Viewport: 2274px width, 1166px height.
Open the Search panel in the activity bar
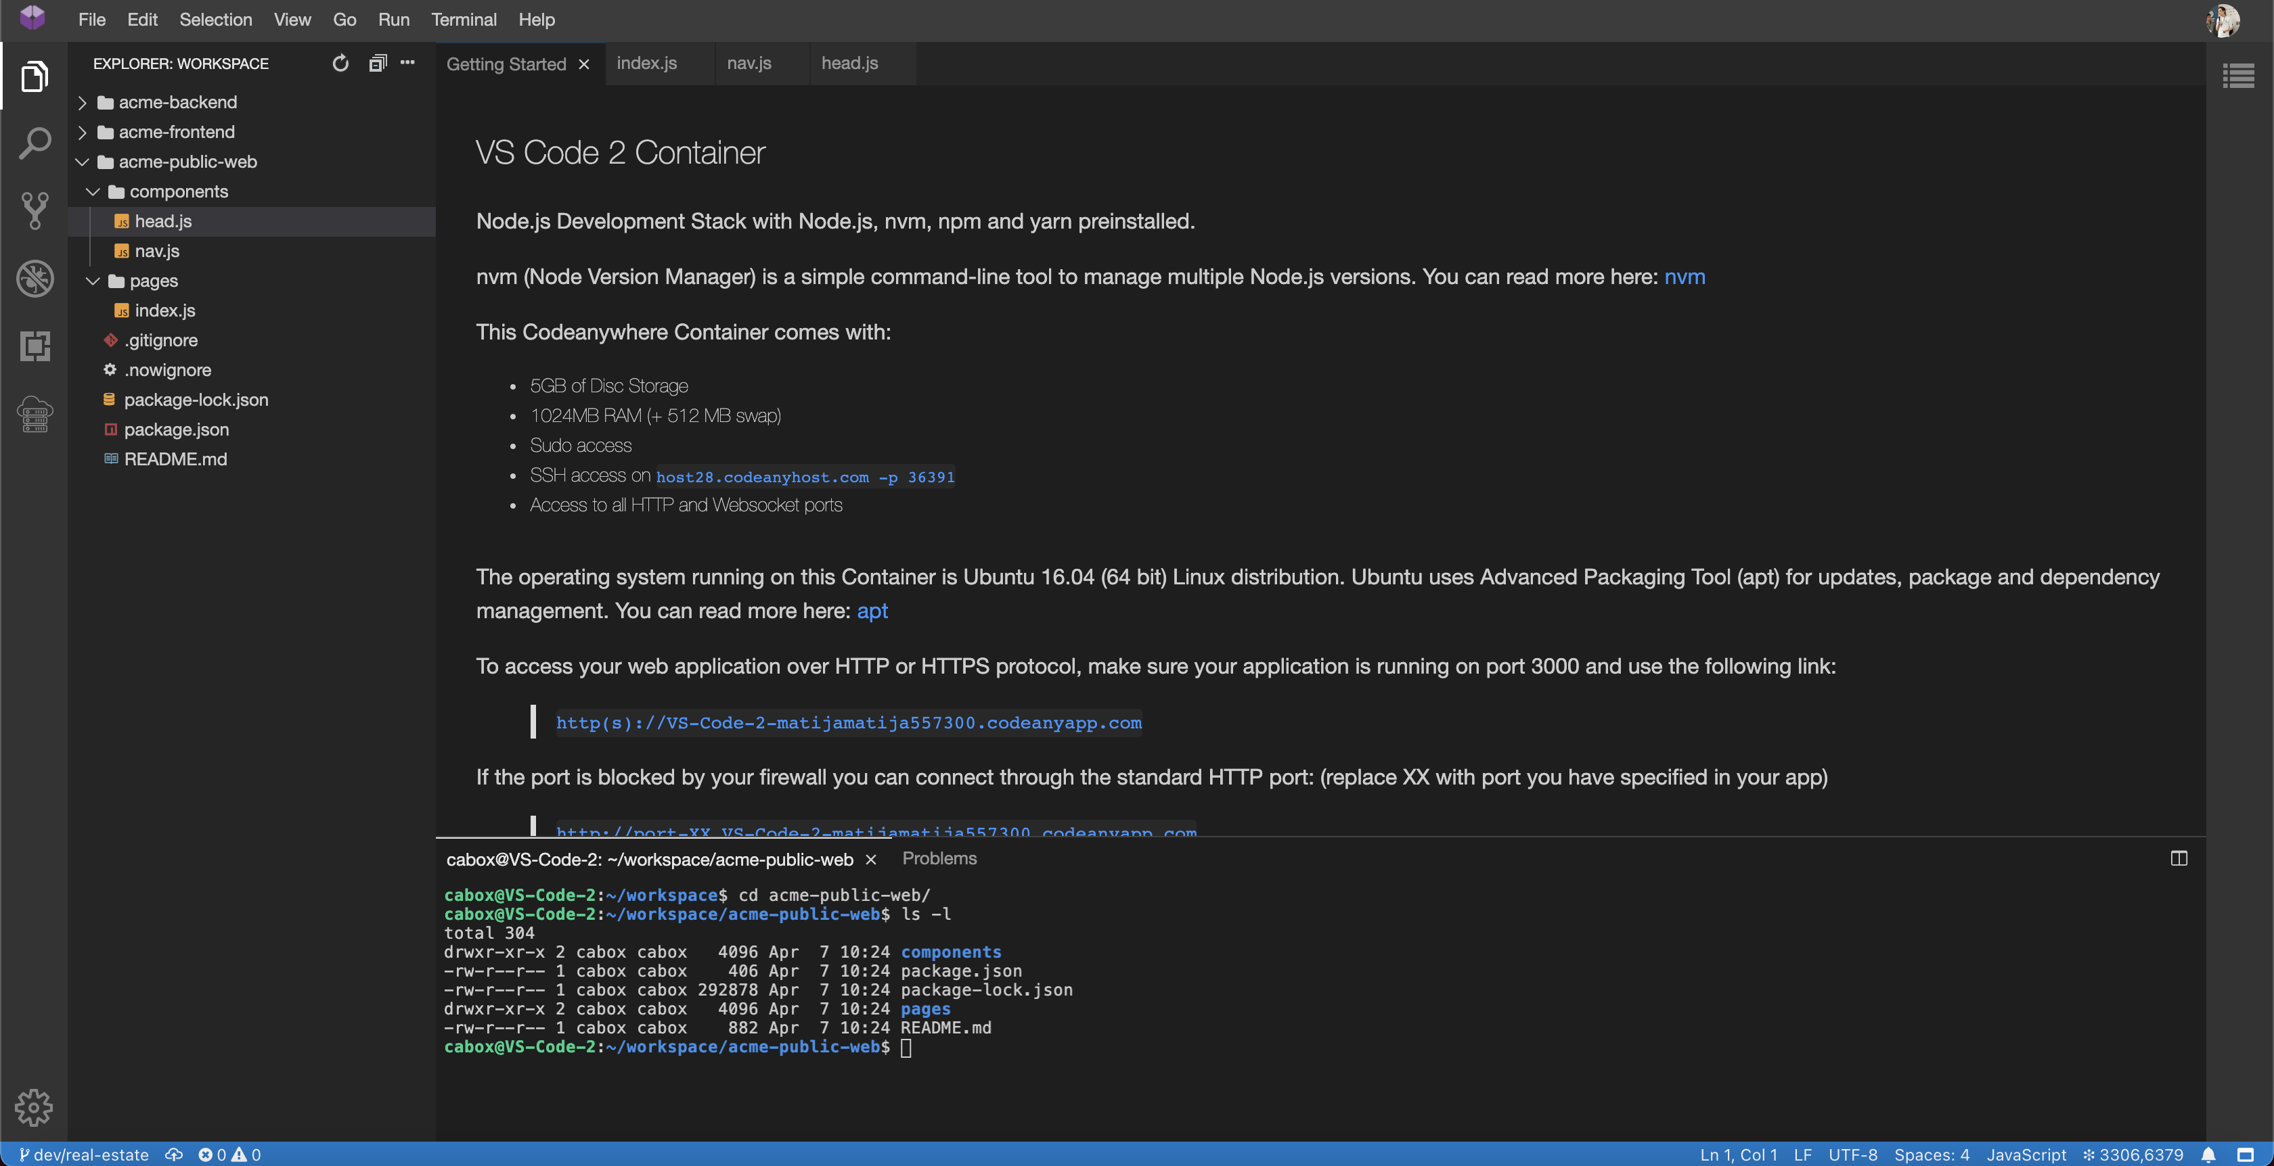34,142
